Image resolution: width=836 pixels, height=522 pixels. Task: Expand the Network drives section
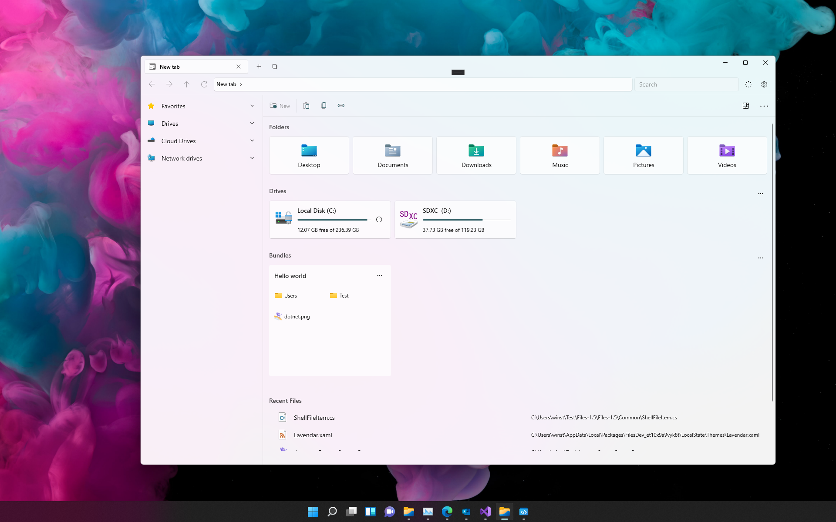tap(252, 158)
